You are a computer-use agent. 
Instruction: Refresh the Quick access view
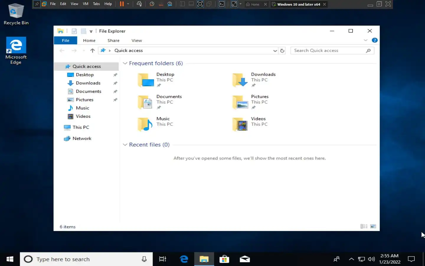282,51
